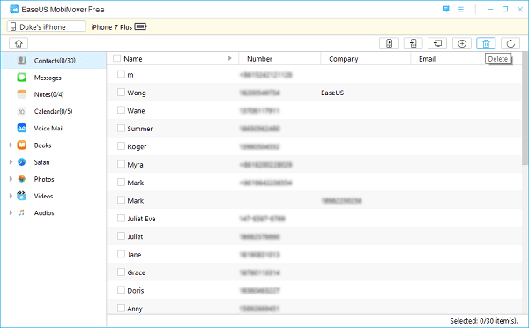
Task: Check the box for contact Roger
Action: 121,145
